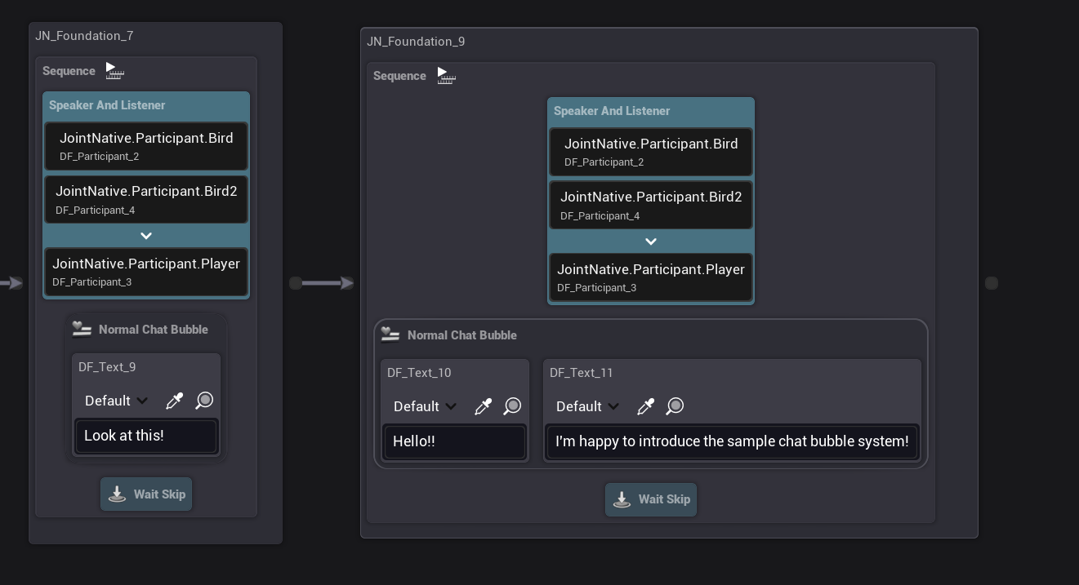Click the Sequence icon in JN_Foundation_9
1079x585 pixels.
tap(446, 76)
